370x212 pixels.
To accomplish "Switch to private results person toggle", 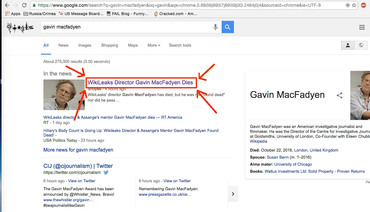I will pos(348,45).
